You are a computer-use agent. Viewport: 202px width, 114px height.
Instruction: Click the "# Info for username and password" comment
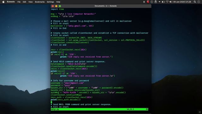pyautogui.click(x=70, y=81)
